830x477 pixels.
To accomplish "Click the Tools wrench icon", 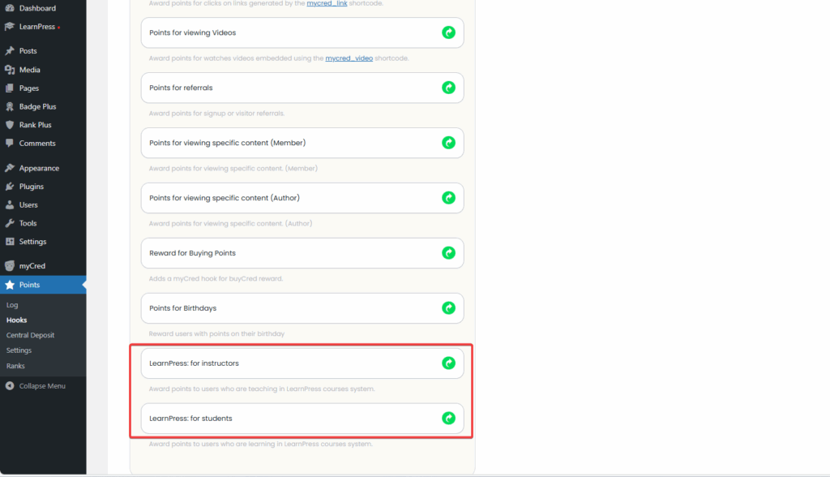I will [x=10, y=223].
